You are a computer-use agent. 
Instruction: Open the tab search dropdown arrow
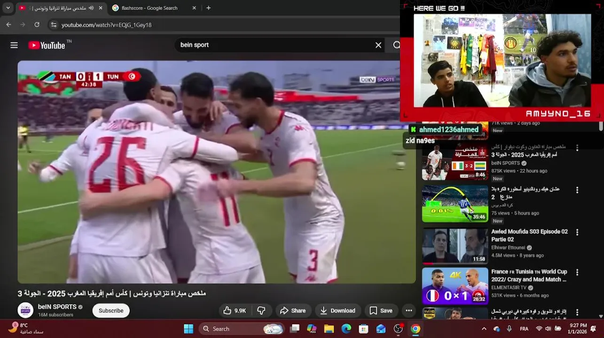[8, 8]
